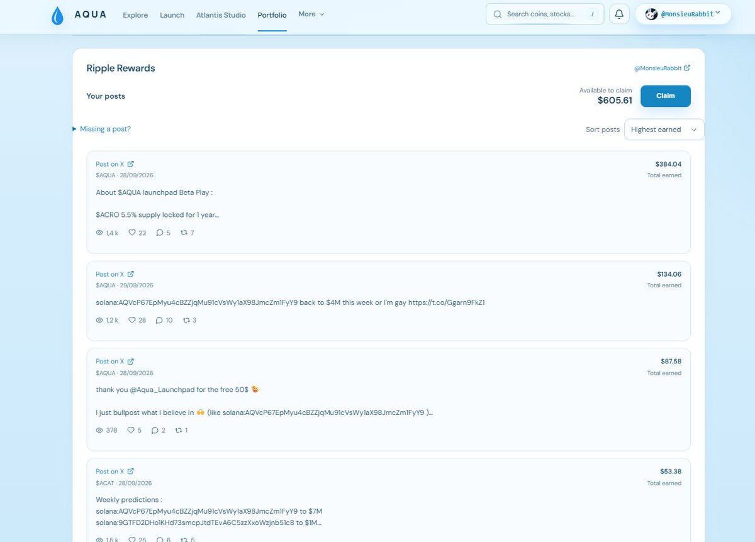Select the Portfolio tab
Image resolution: width=755 pixels, height=542 pixels.
click(272, 14)
